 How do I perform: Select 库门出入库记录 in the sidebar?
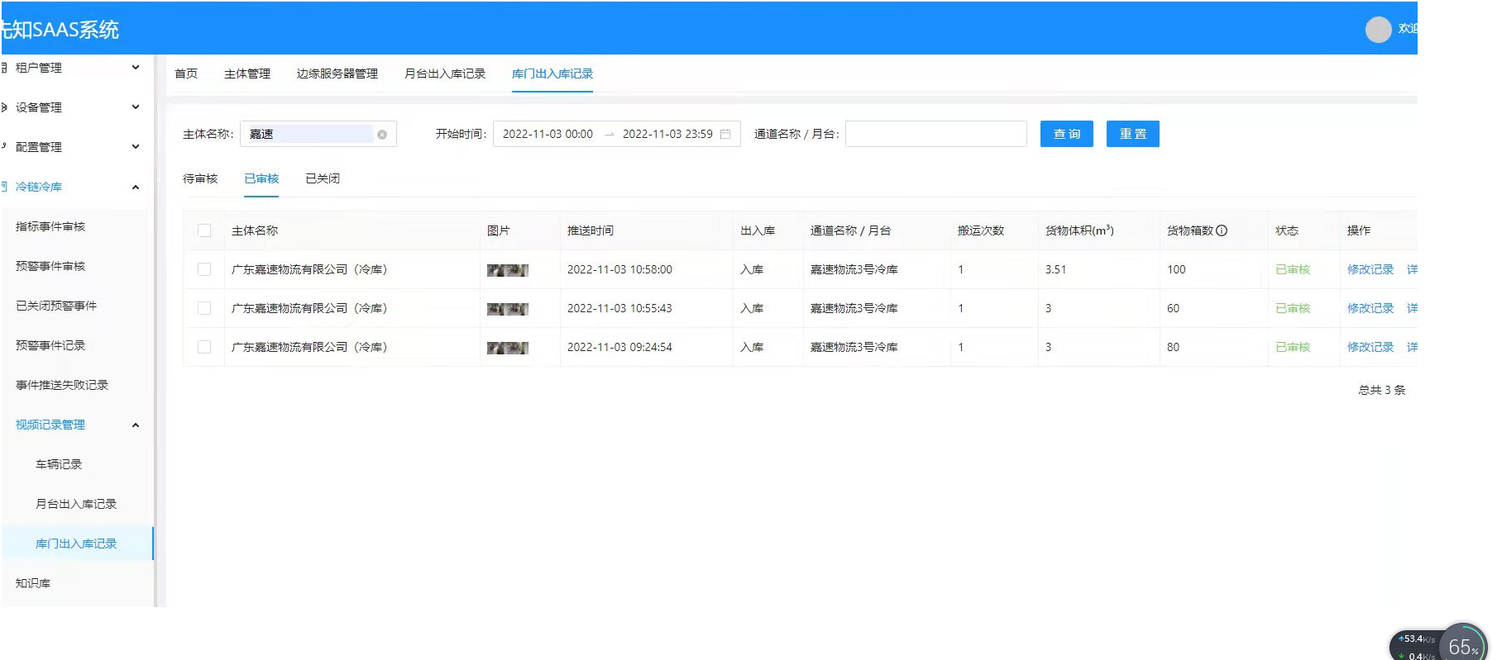(x=76, y=544)
